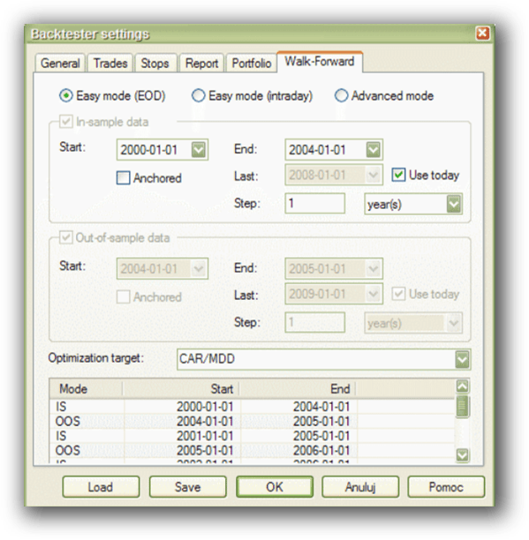Open the Out-of-sample Last date dropdown
The width and height of the screenshot is (529, 540).
point(374,294)
